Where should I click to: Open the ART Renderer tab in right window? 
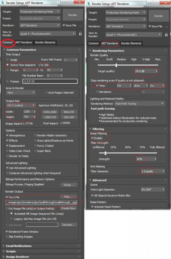[110, 44]
